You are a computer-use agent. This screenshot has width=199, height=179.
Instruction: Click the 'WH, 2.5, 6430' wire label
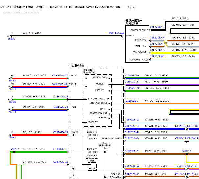[32, 33]
